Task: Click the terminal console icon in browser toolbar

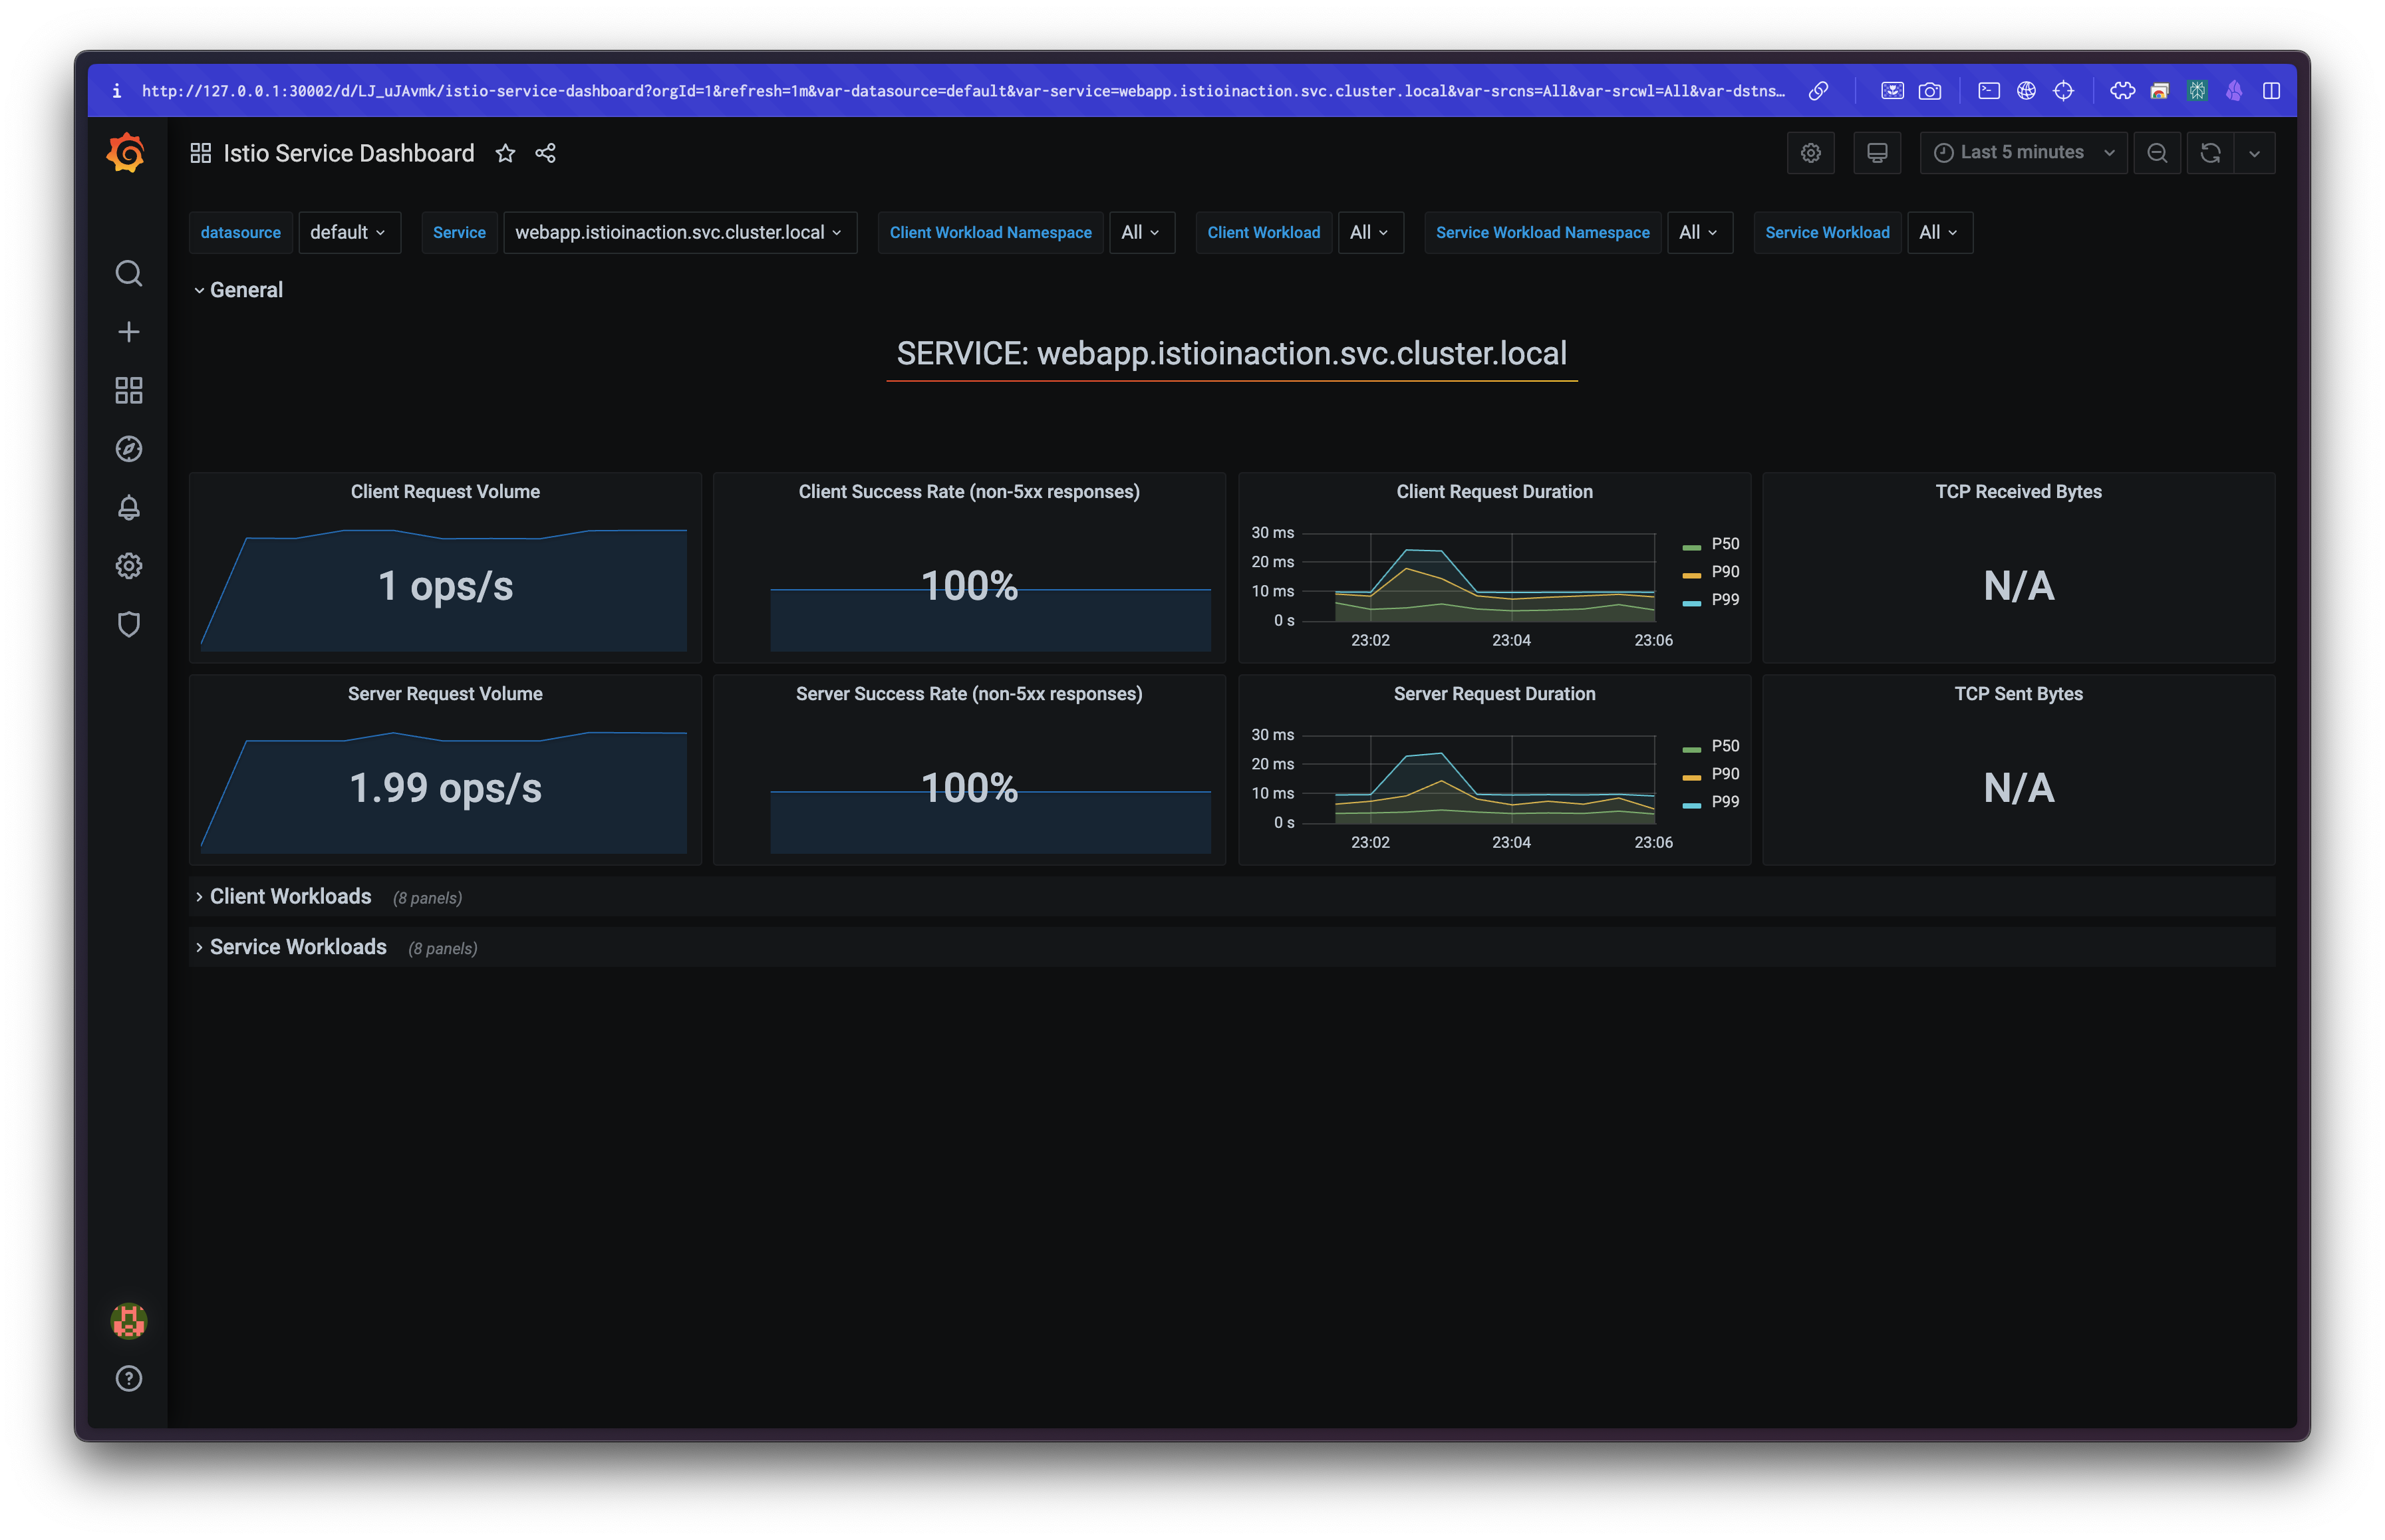Action: click(x=1988, y=91)
